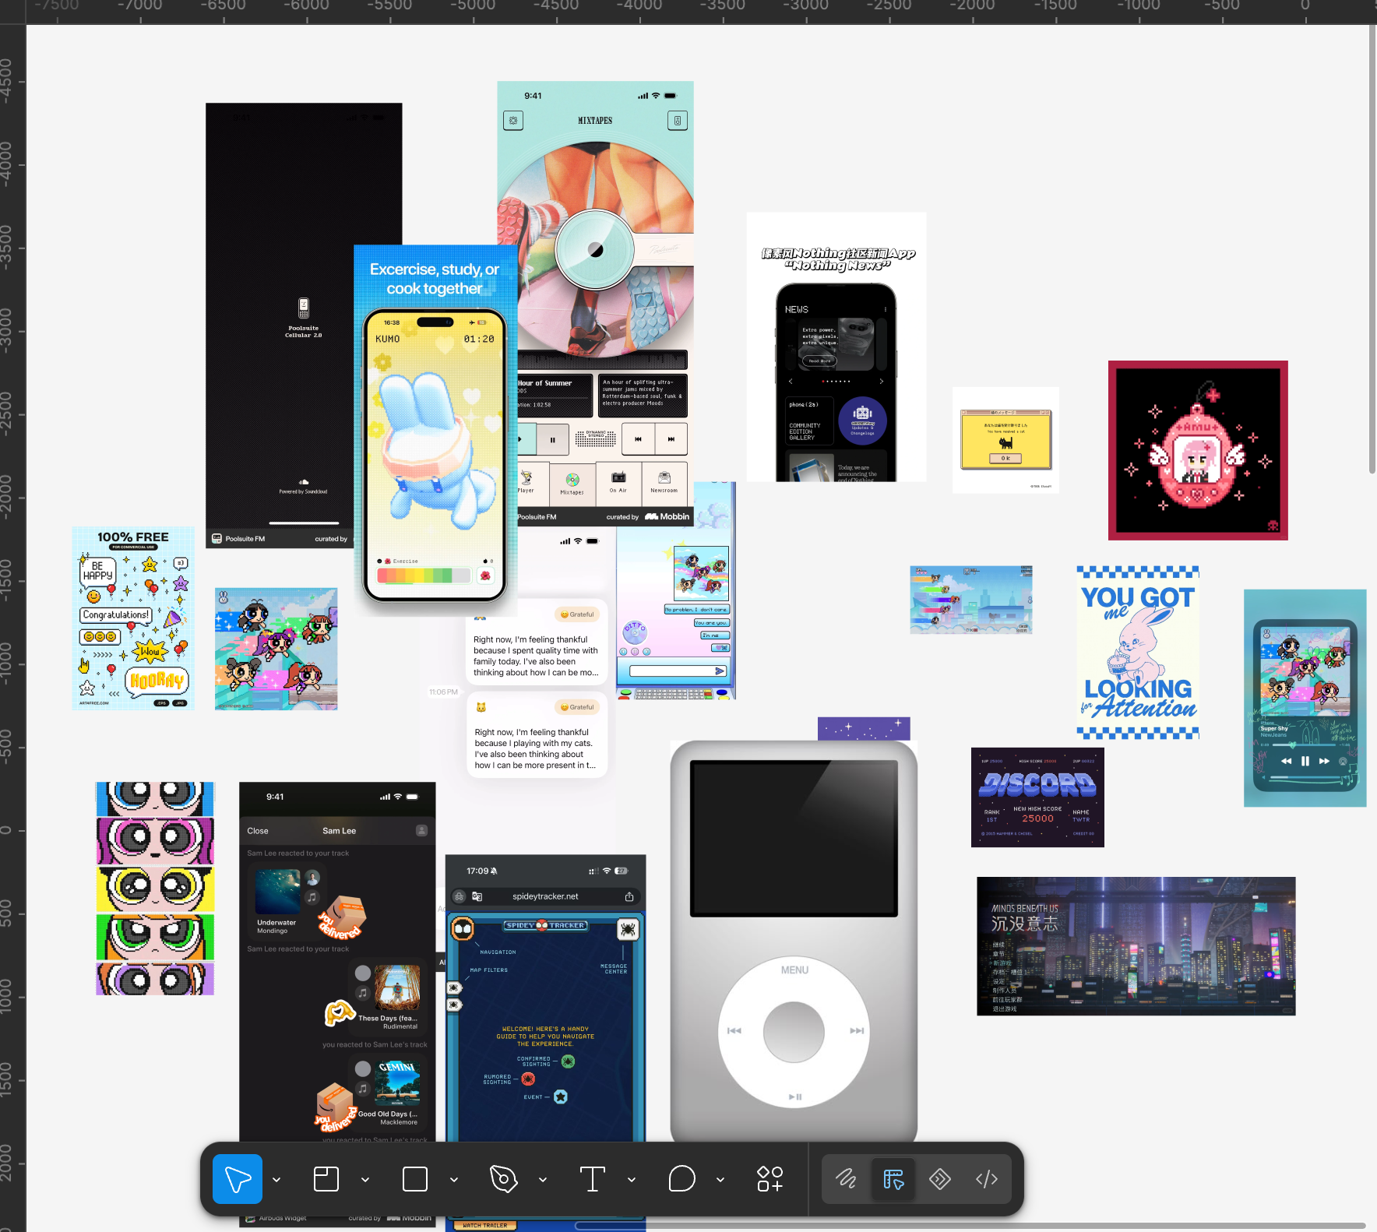This screenshot has height=1232, width=1377.
Task: Switch to Draw mode
Action: (847, 1179)
